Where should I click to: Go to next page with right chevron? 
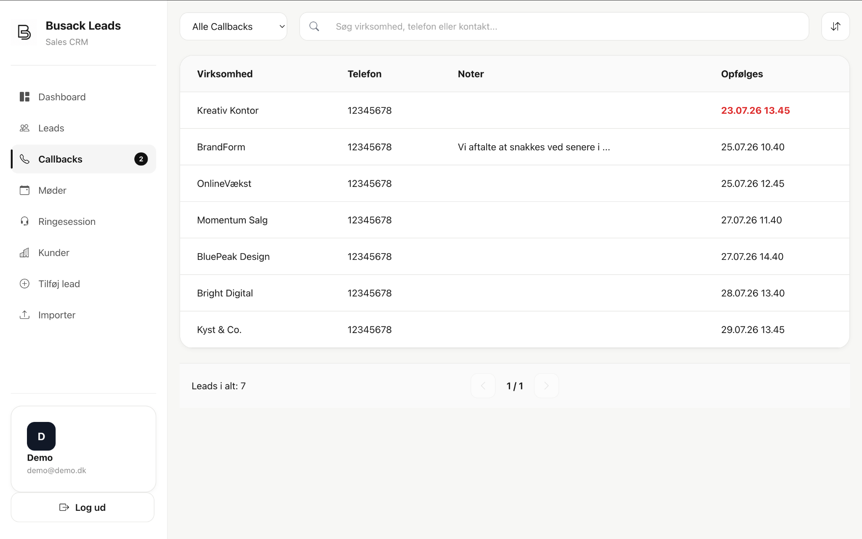point(546,386)
